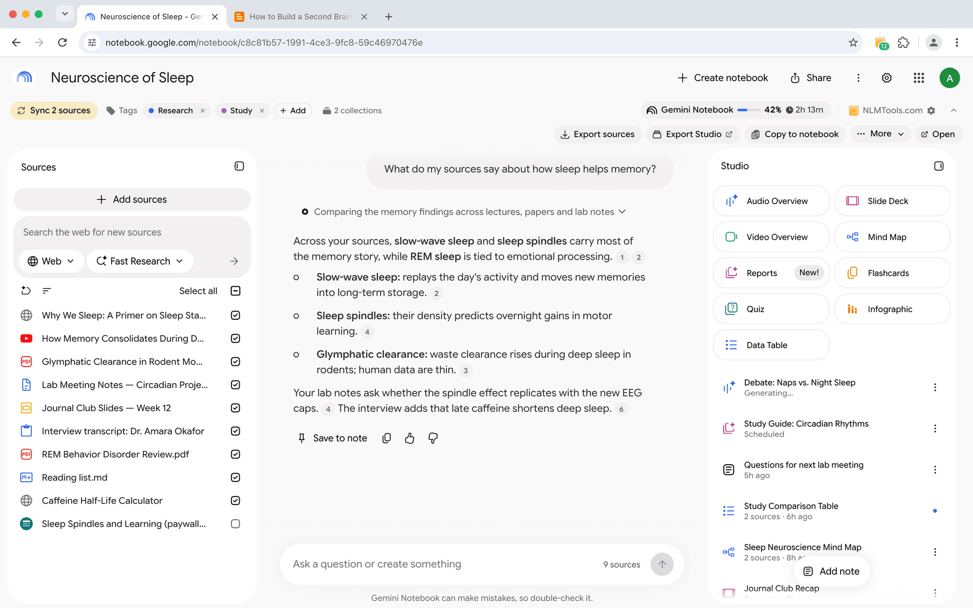
Task: Bookmark this page with the star
Action: pyautogui.click(x=853, y=43)
